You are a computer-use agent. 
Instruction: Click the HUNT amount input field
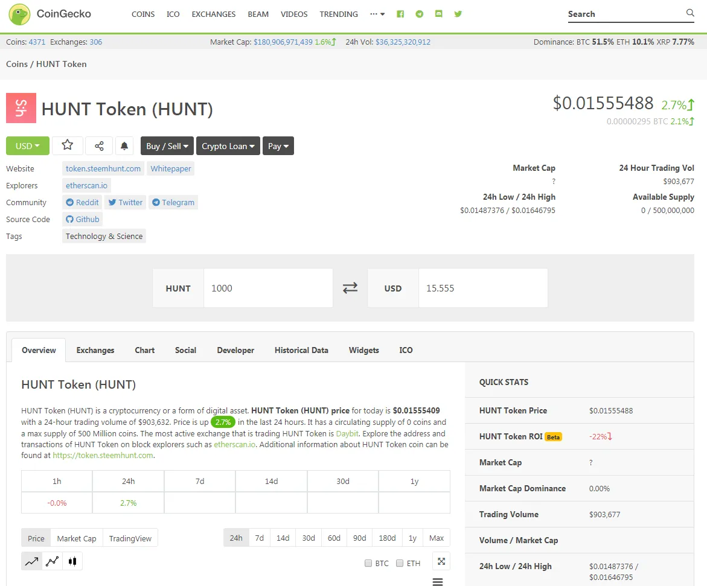[268, 288]
